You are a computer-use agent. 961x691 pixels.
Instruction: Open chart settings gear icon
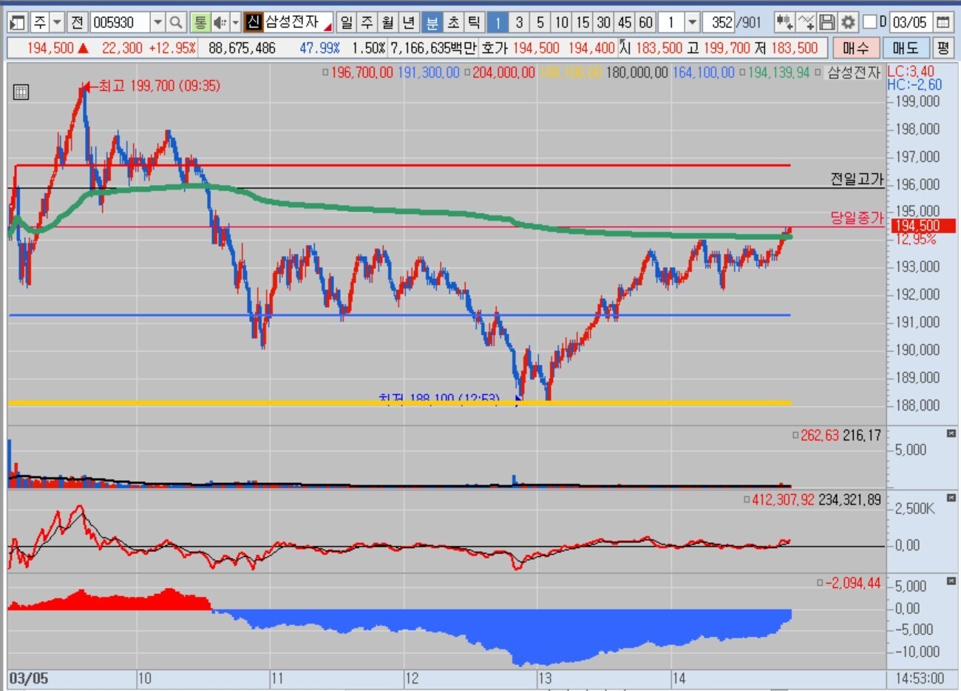click(848, 23)
